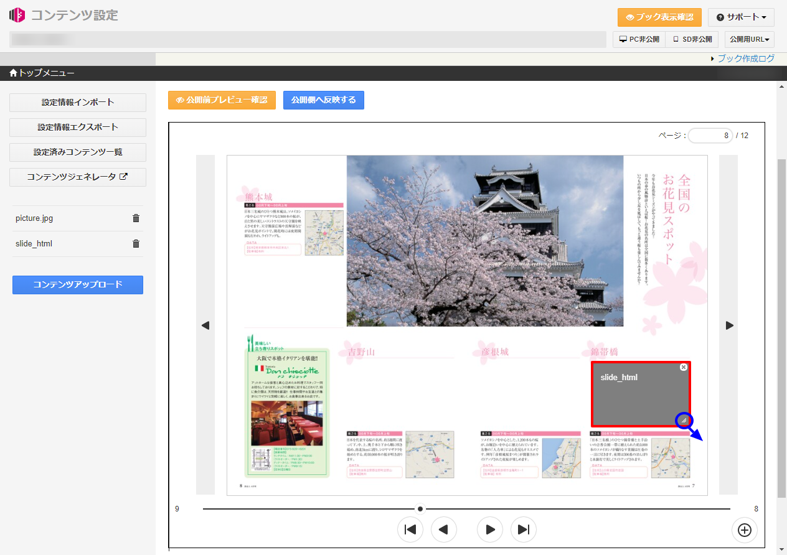Zoom in with the plus icon

click(x=744, y=530)
